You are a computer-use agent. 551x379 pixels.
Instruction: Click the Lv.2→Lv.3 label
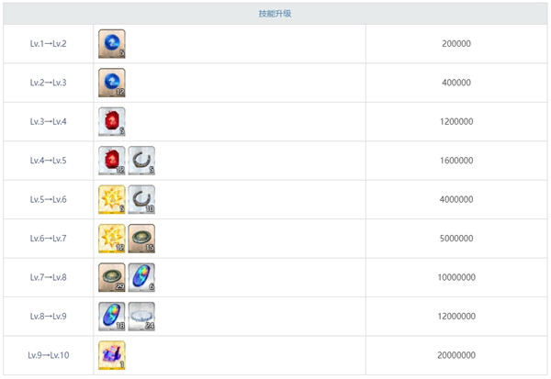click(x=48, y=83)
